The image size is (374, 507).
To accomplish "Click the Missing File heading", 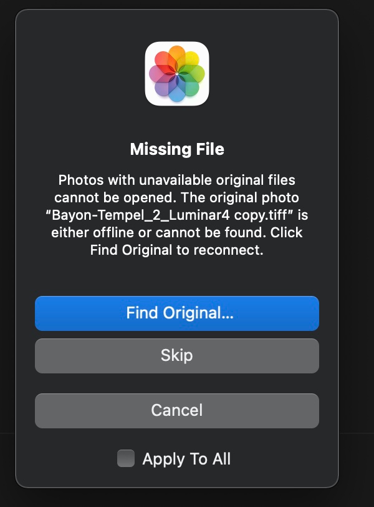I will click(177, 149).
